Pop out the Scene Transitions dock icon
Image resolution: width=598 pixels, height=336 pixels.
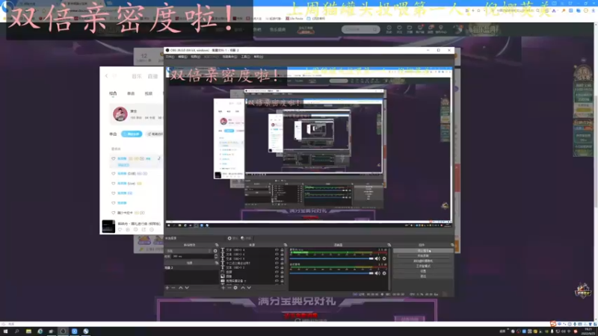pos(217,245)
